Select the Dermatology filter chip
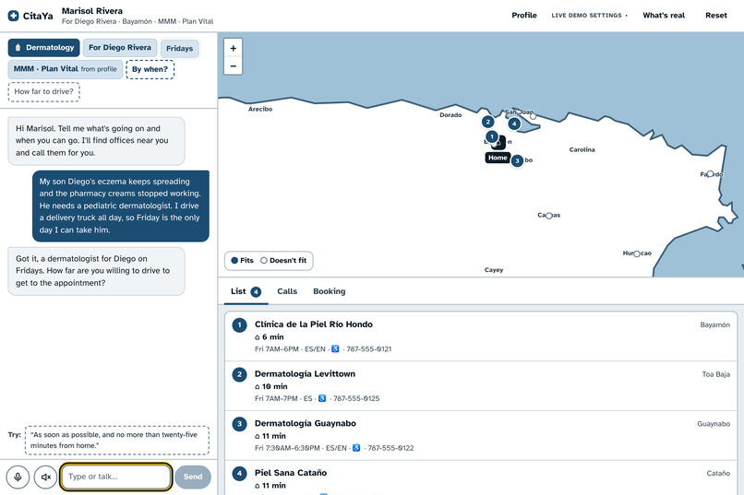 click(43, 48)
